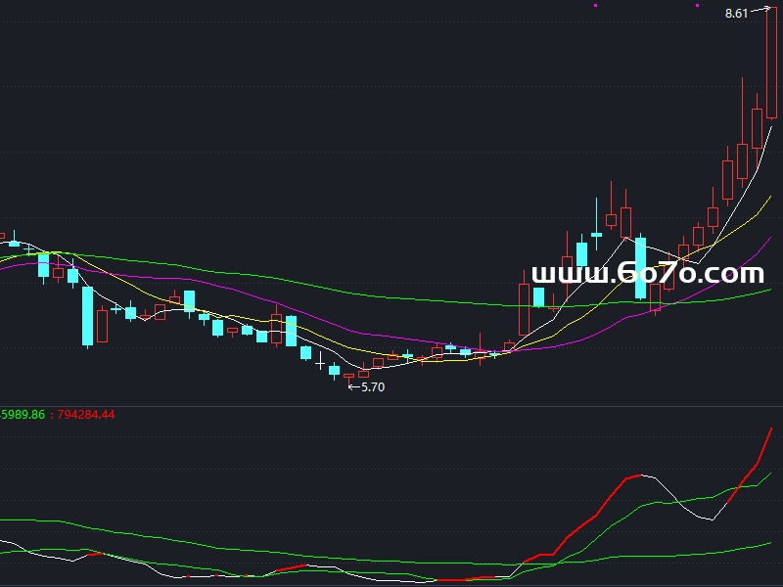The width and height of the screenshot is (783, 587).
Task: Click the red indicator line's far-right endpoint
Action: (x=771, y=429)
